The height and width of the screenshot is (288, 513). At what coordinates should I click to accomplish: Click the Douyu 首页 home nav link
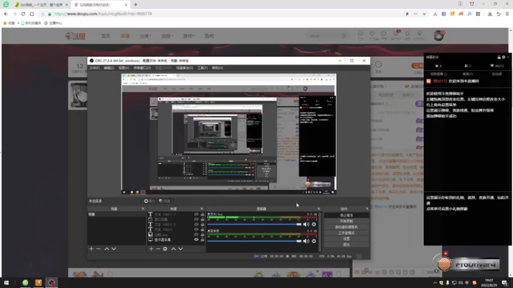[106, 36]
